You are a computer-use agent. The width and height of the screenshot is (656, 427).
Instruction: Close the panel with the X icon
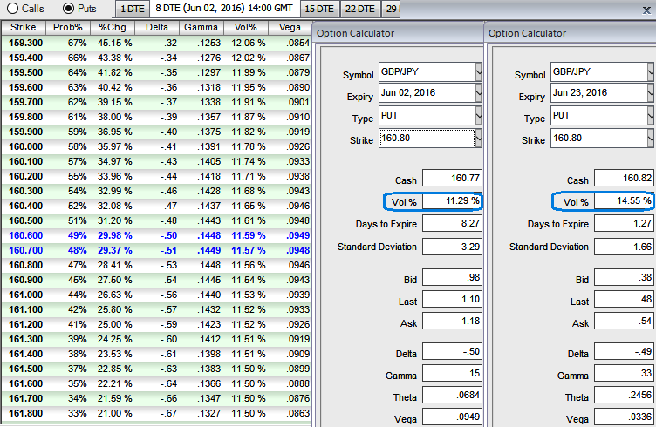(646, 10)
